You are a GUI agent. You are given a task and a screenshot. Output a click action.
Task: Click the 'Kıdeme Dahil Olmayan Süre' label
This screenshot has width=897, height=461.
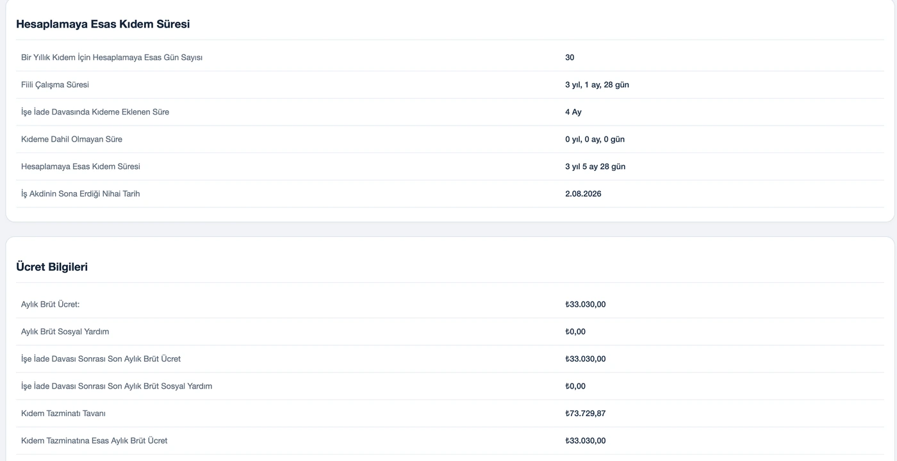72,139
